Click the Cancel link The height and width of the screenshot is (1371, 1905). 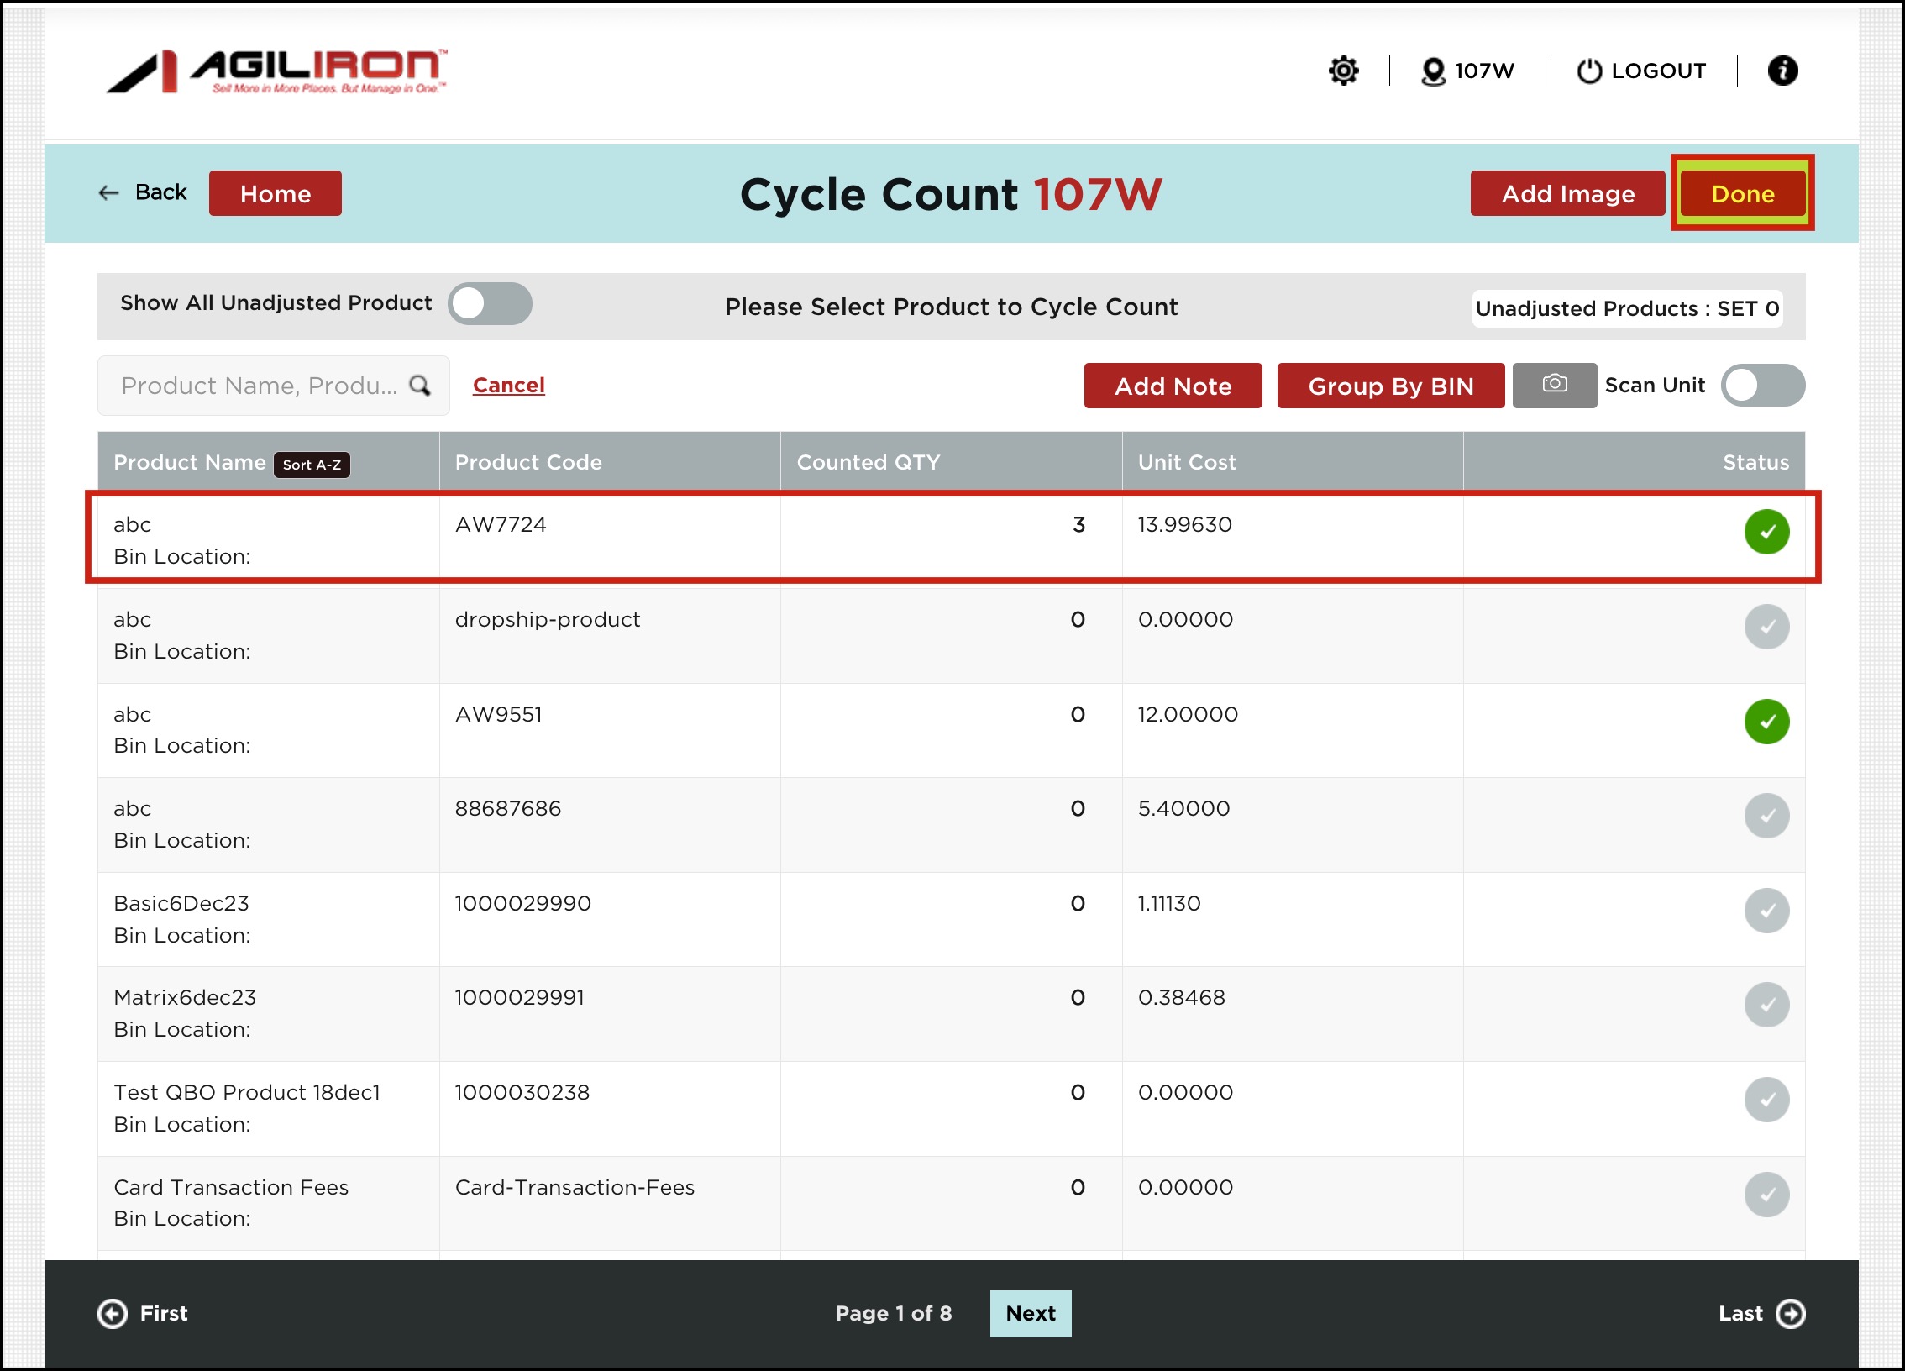coord(508,385)
